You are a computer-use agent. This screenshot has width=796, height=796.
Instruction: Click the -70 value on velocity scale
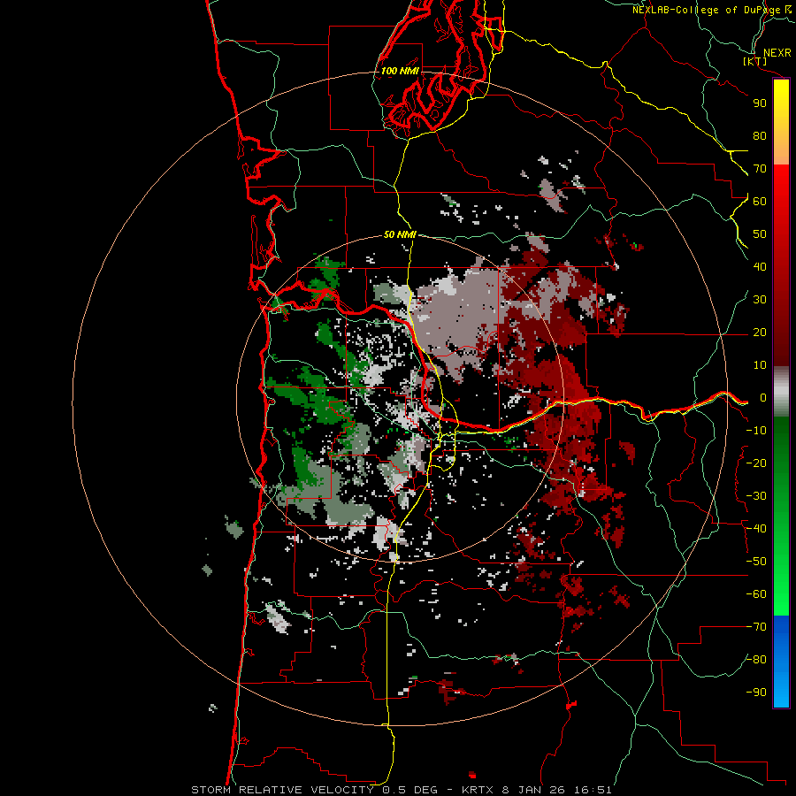(756, 627)
